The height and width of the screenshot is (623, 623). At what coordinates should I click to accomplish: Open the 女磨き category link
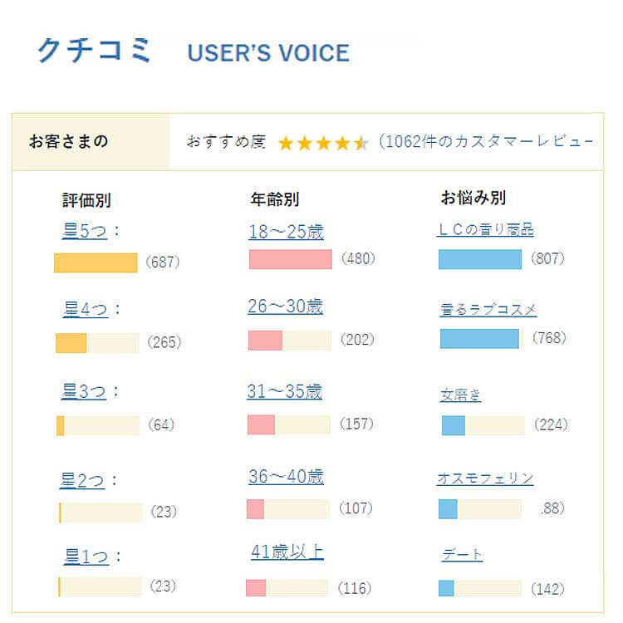pyautogui.click(x=460, y=395)
